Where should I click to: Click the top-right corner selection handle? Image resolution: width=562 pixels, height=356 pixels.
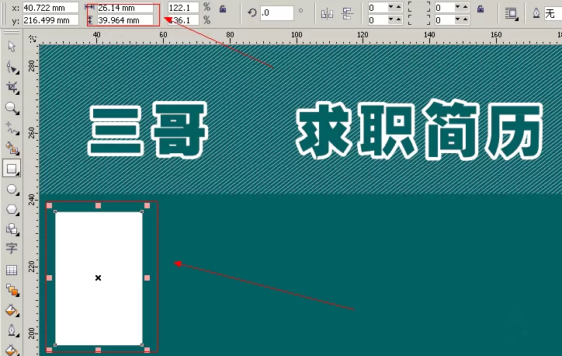point(147,205)
